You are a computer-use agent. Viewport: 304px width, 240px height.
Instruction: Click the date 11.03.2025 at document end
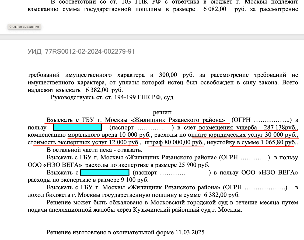(x=190, y=232)
